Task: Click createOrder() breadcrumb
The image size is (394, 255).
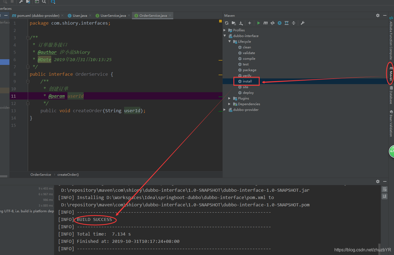Action: click(68, 174)
